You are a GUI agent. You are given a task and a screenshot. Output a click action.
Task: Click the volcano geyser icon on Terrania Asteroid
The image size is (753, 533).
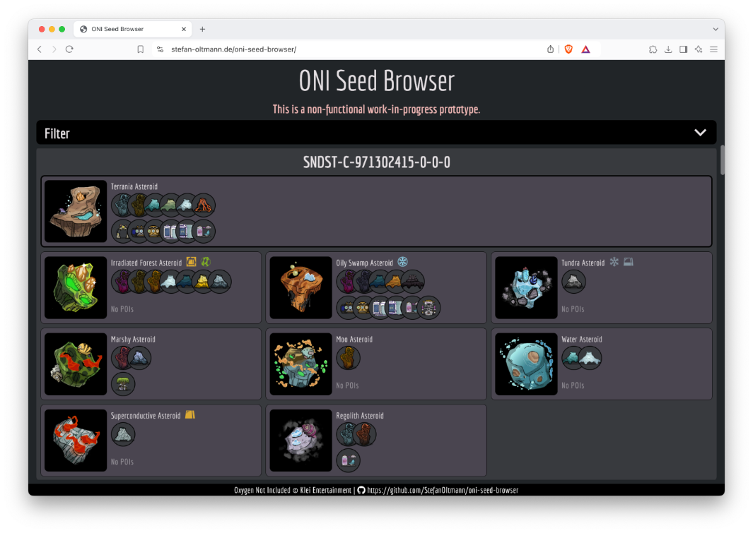(x=204, y=205)
